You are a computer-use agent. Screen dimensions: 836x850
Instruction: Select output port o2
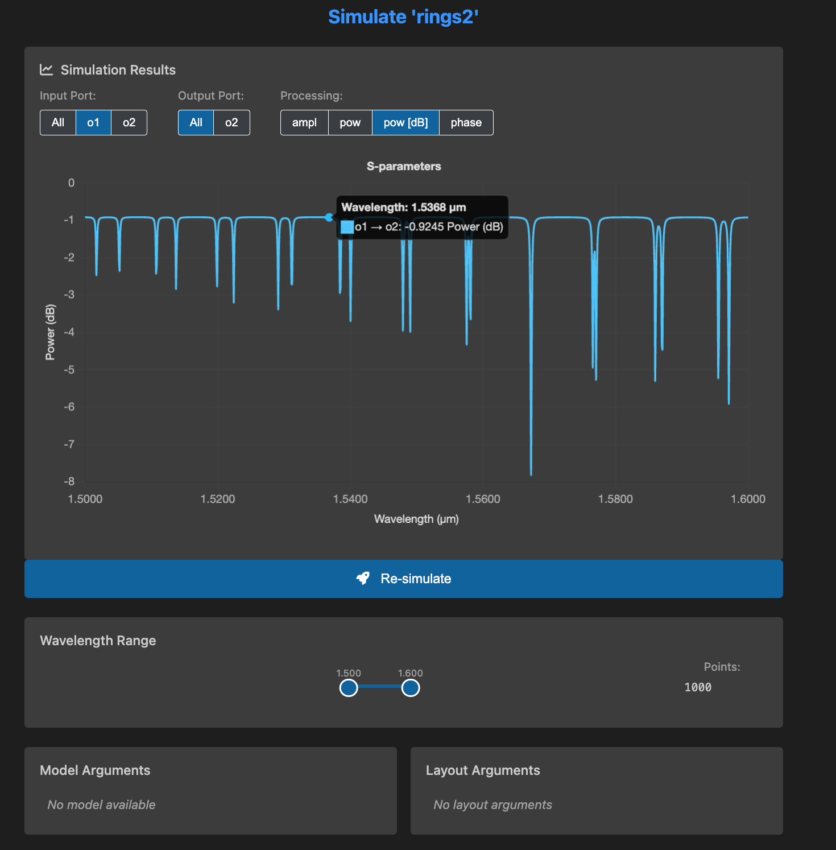[x=231, y=122]
